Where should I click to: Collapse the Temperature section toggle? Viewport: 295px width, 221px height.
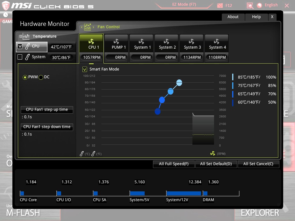tap(21, 37)
